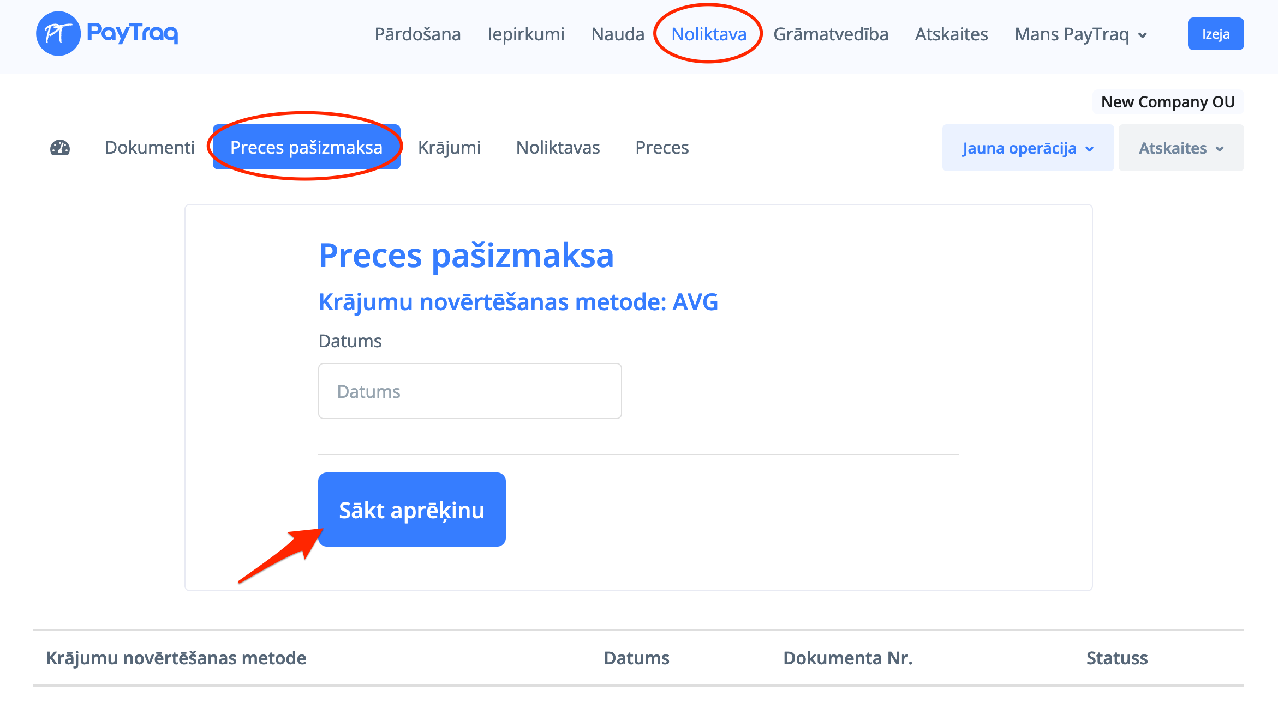
Task: Select Noliktava in top navigation
Action: point(708,34)
